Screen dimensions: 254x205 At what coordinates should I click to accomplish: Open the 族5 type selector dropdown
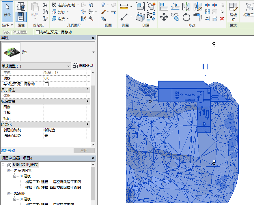click(x=94, y=52)
